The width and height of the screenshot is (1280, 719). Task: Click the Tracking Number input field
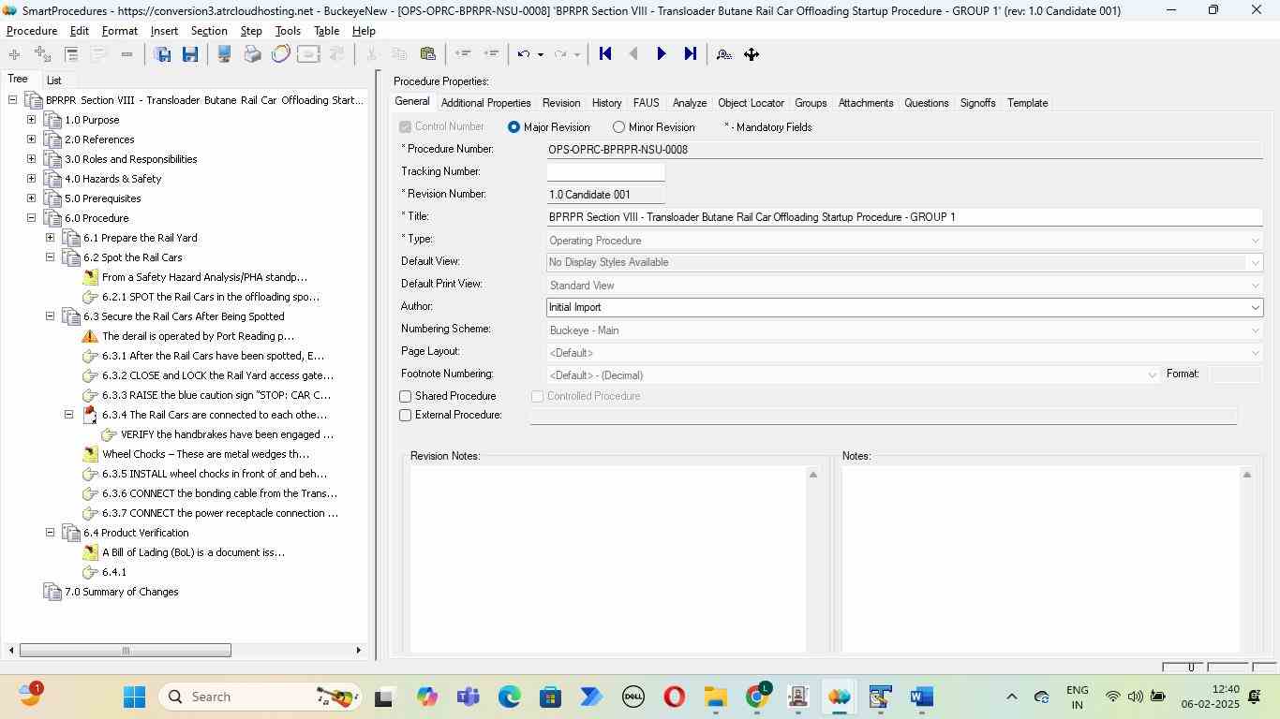tap(605, 172)
